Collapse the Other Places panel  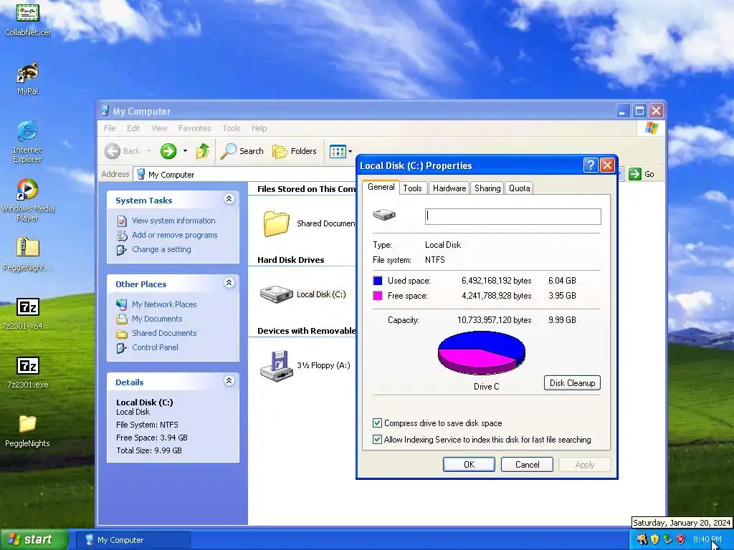[x=229, y=283]
